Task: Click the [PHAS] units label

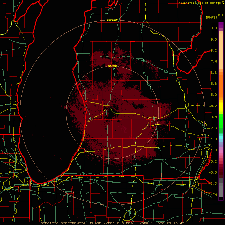Action: point(211,17)
